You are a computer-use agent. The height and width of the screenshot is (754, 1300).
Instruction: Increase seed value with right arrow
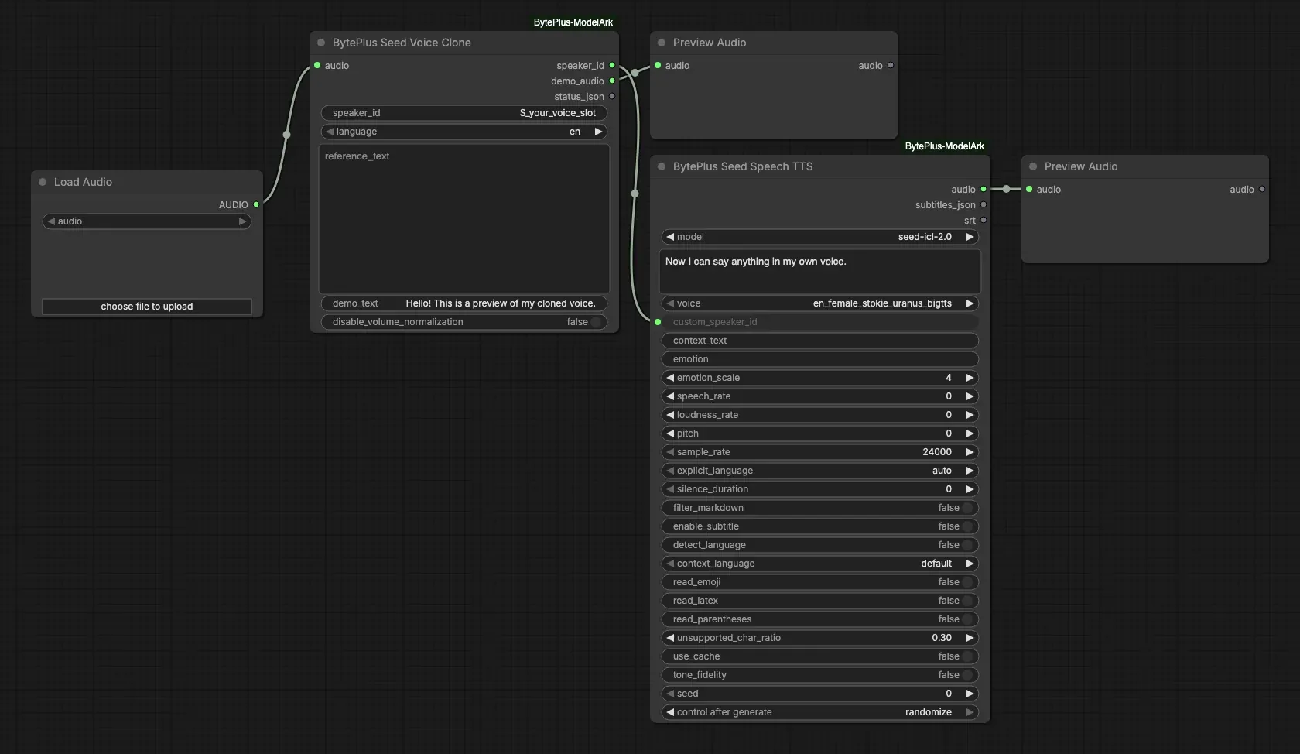coord(970,694)
